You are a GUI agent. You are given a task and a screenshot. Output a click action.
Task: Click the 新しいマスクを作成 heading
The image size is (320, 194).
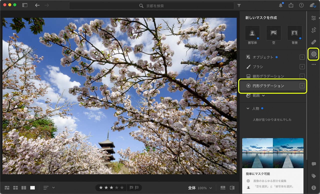pyautogui.click(x=261, y=18)
